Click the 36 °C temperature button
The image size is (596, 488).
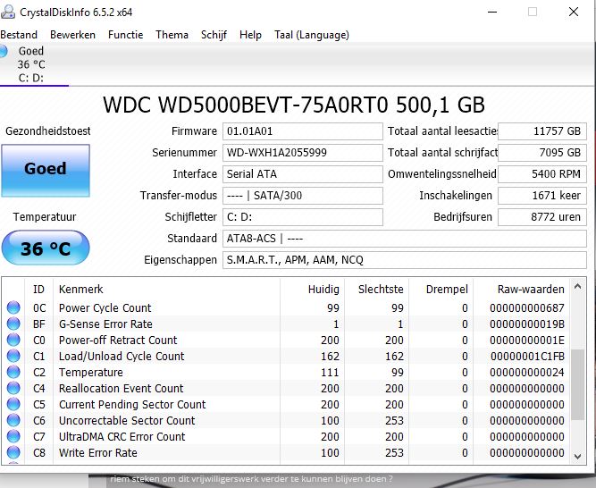click(x=45, y=248)
